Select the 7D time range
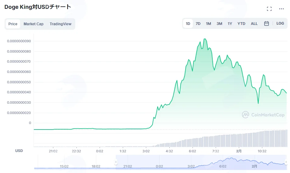This screenshot has height=173, width=290. [x=198, y=24]
